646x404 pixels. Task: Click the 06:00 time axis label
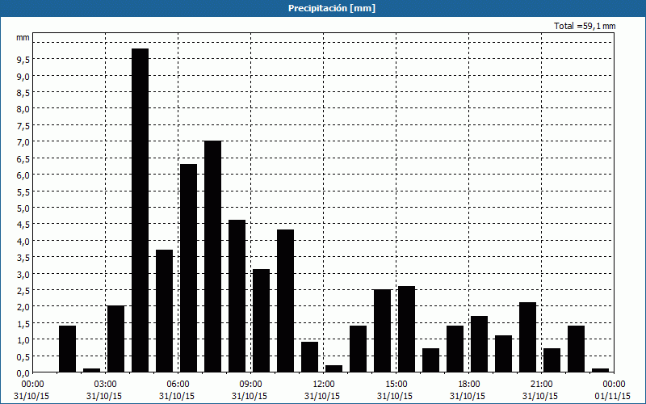tap(178, 385)
